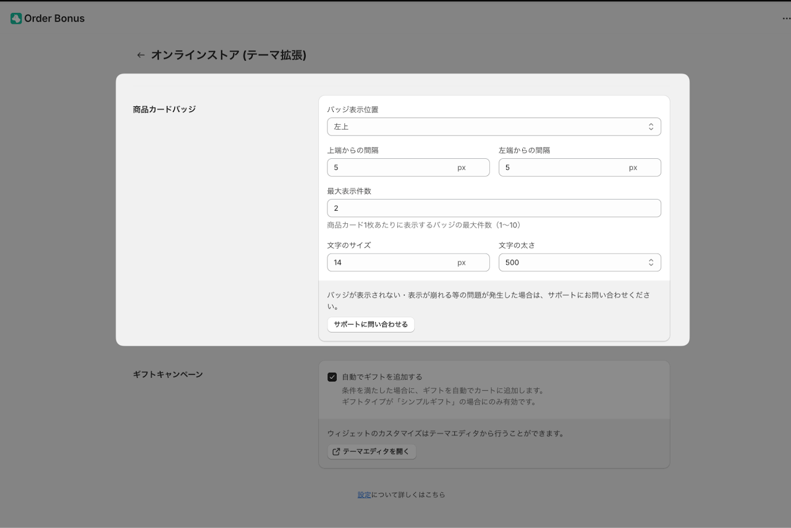Click the 文字の太さ field label
This screenshot has width=791, height=528.
[x=517, y=245]
